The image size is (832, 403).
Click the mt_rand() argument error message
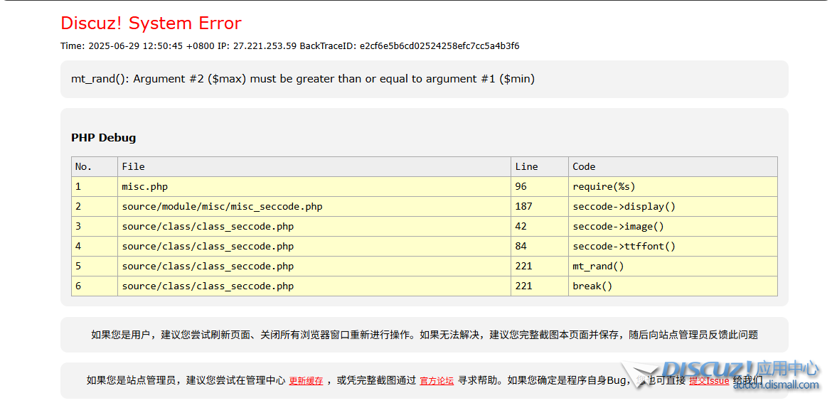[x=303, y=79]
